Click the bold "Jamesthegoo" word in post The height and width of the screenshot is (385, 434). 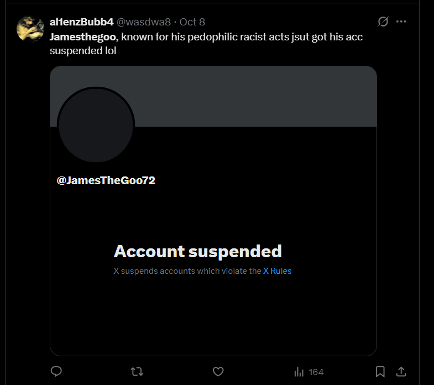tap(83, 37)
